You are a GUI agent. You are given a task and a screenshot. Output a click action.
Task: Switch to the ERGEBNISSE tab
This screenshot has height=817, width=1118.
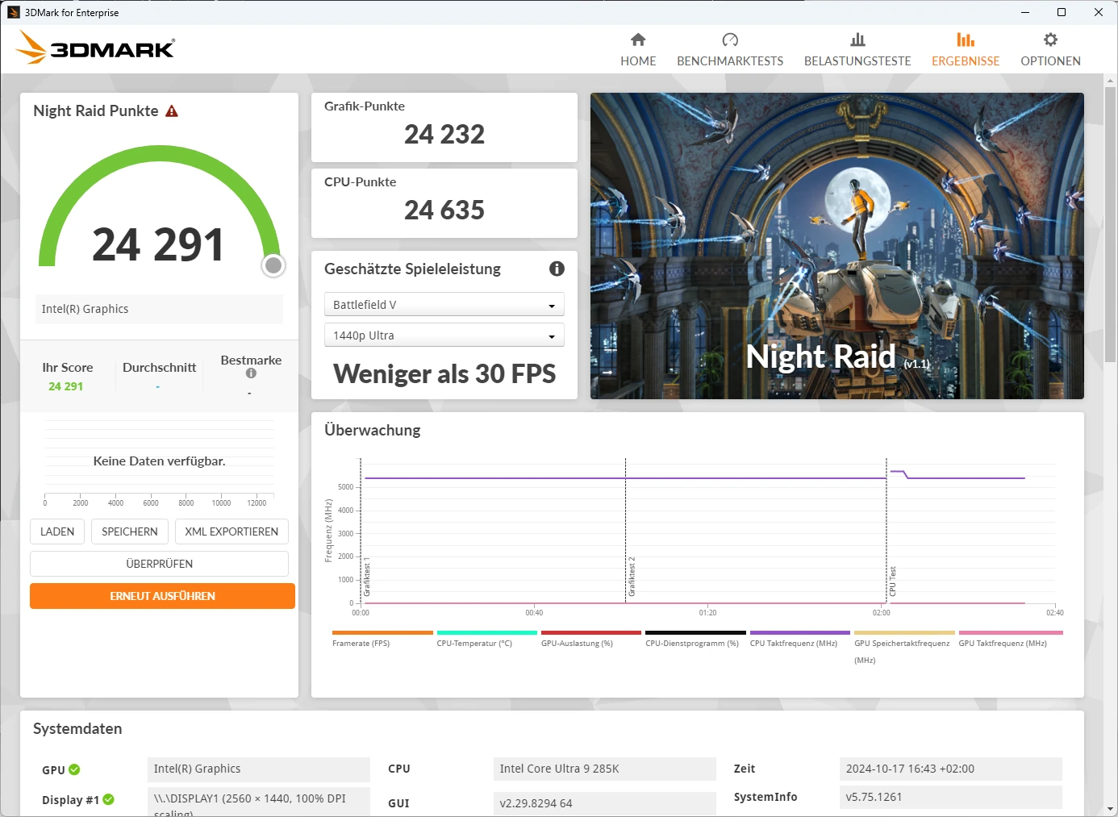pyautogui.click(x=966, y=49)
